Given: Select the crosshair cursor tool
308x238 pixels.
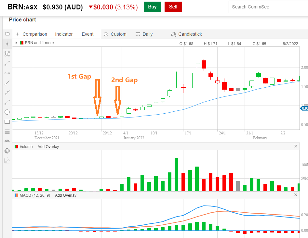Looking at the screenshot, I should pos(7,44).
